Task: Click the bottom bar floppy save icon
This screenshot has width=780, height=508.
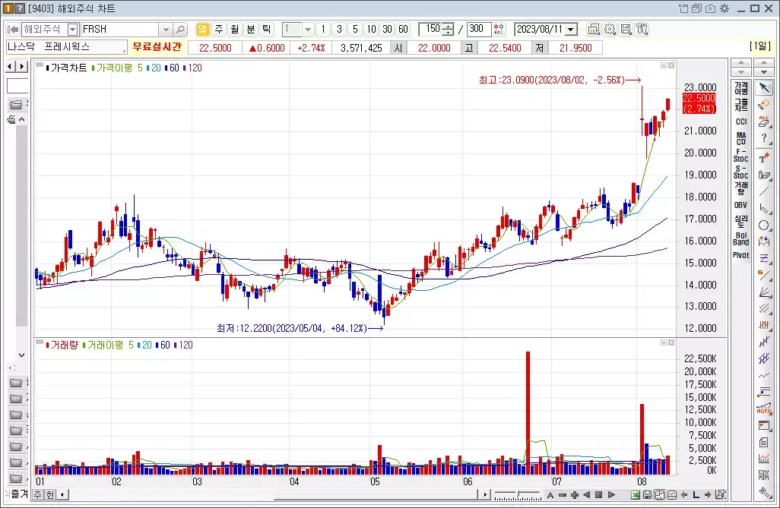Action: click(x=647, y=494)
